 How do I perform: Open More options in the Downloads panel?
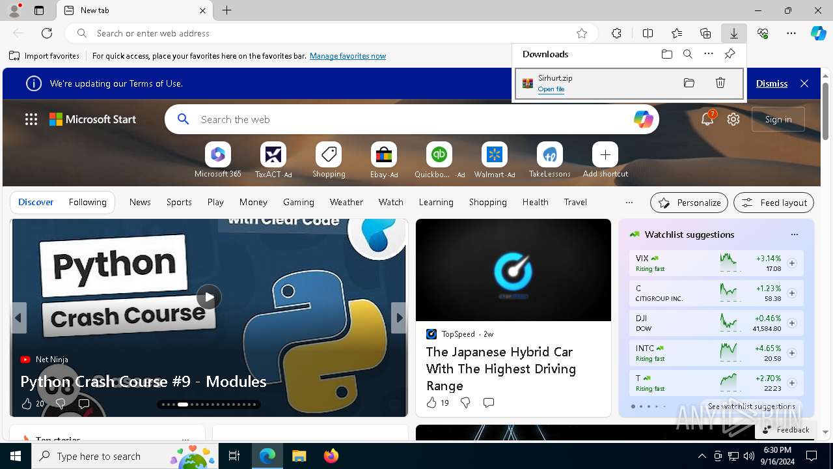(709, 54)
